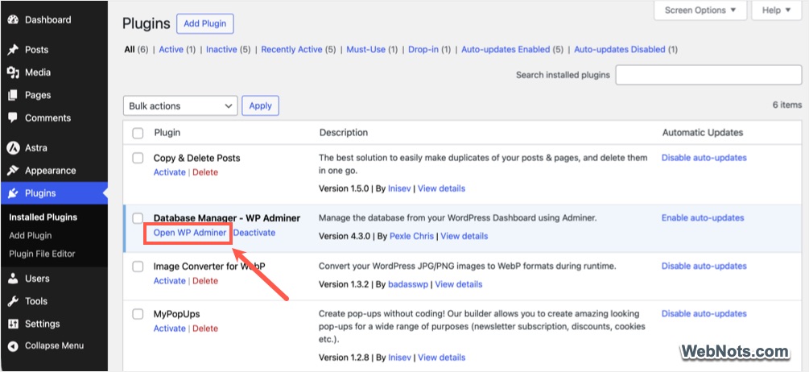Screen dimensions: 809x372
Task: View details for Copy & Delete Posts
Action: [442, 188]
